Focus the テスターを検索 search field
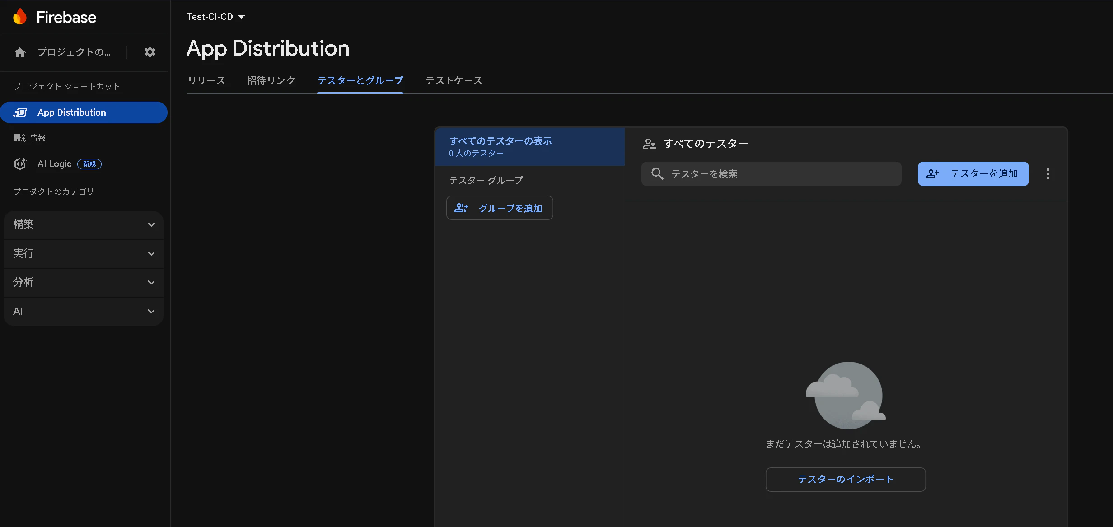The image size is (1113, 527). [772, 174]
